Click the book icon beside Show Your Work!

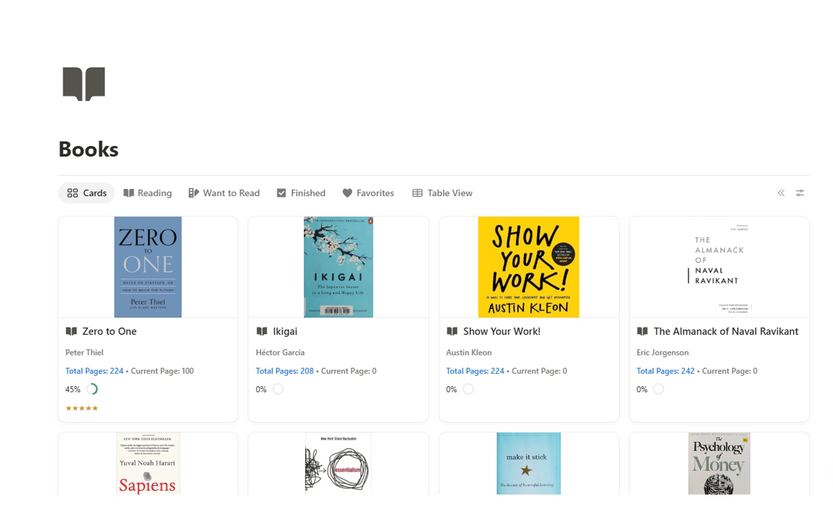point(452,331)
